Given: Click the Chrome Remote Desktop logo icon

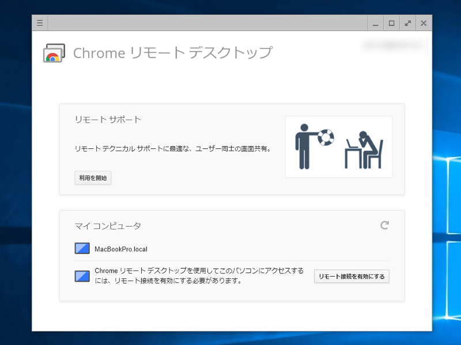Looking at the screenshot, I should coord(54,53).
